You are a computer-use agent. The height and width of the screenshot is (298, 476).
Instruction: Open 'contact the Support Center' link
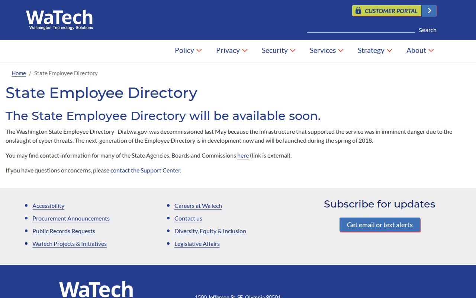coord(145,170)
